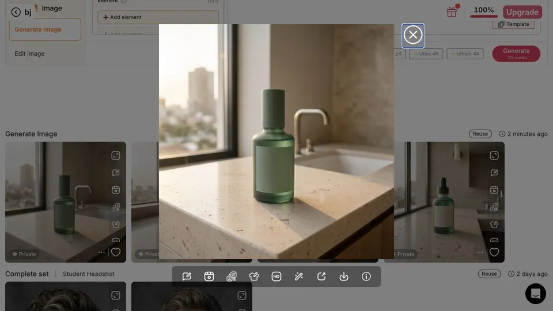Screen dimensions: 553x311
Task: Close the image preview overlay
Action: [412, 35]
